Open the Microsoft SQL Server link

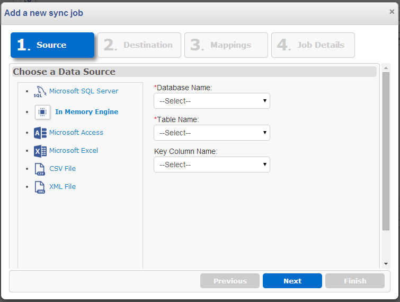[x=84, y=91]
